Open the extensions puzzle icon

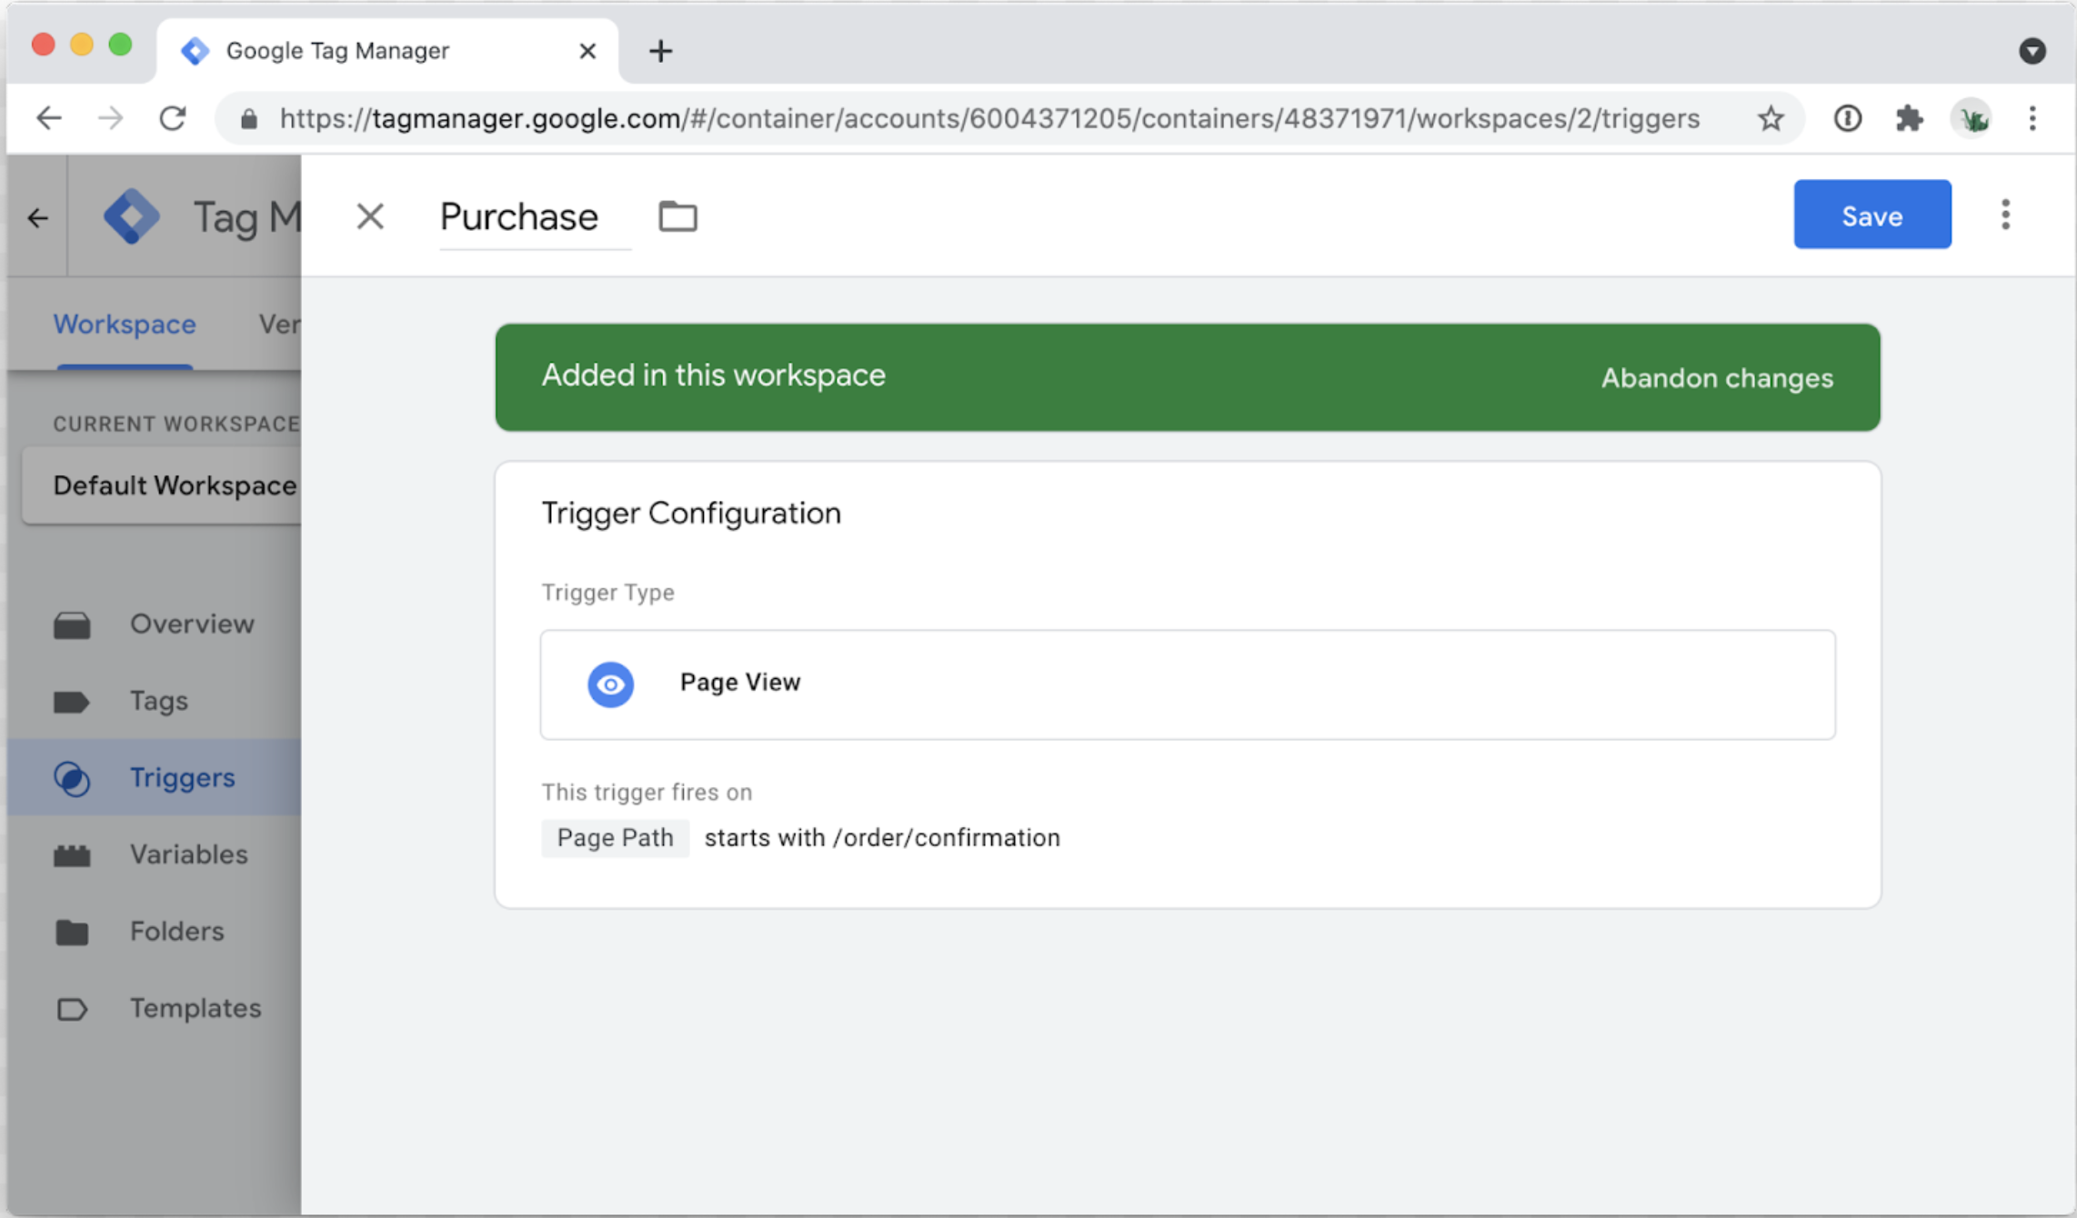click(1909, 118)
